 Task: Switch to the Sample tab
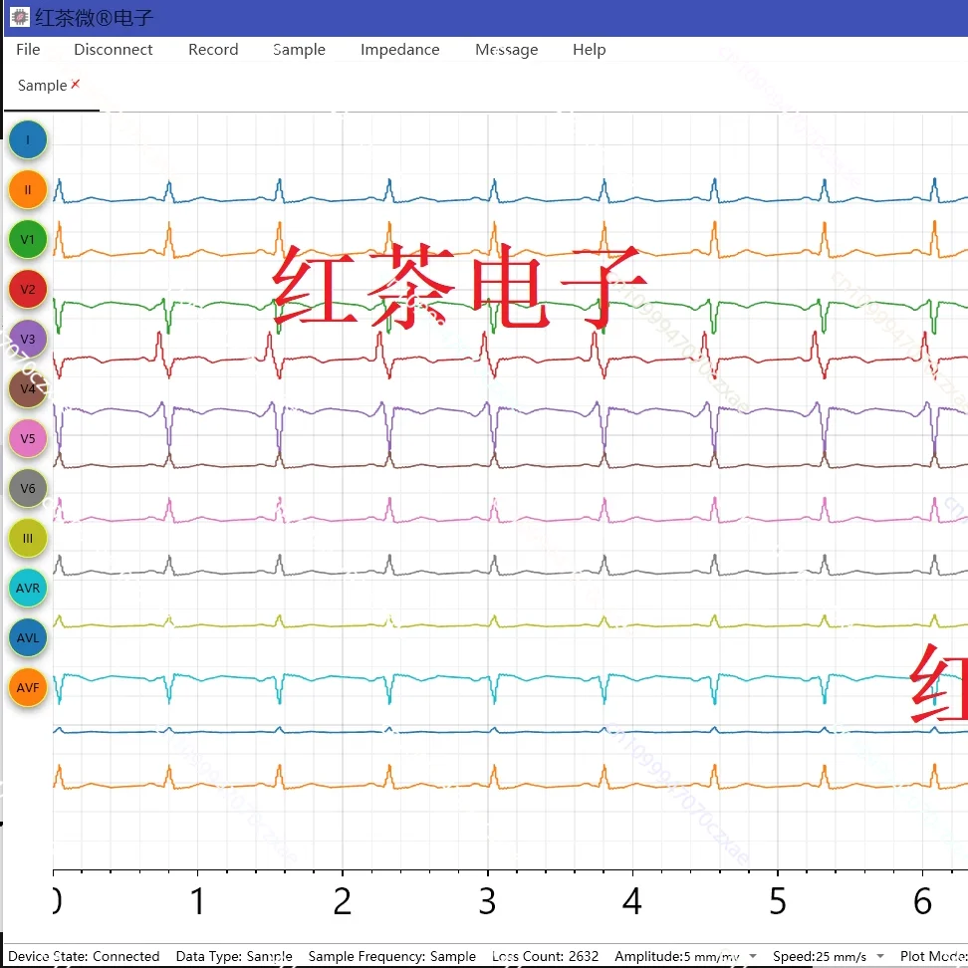tap(42, 86)
